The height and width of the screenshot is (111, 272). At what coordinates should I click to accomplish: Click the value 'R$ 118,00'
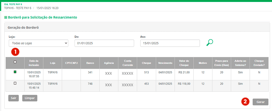[x=184, y=84]
